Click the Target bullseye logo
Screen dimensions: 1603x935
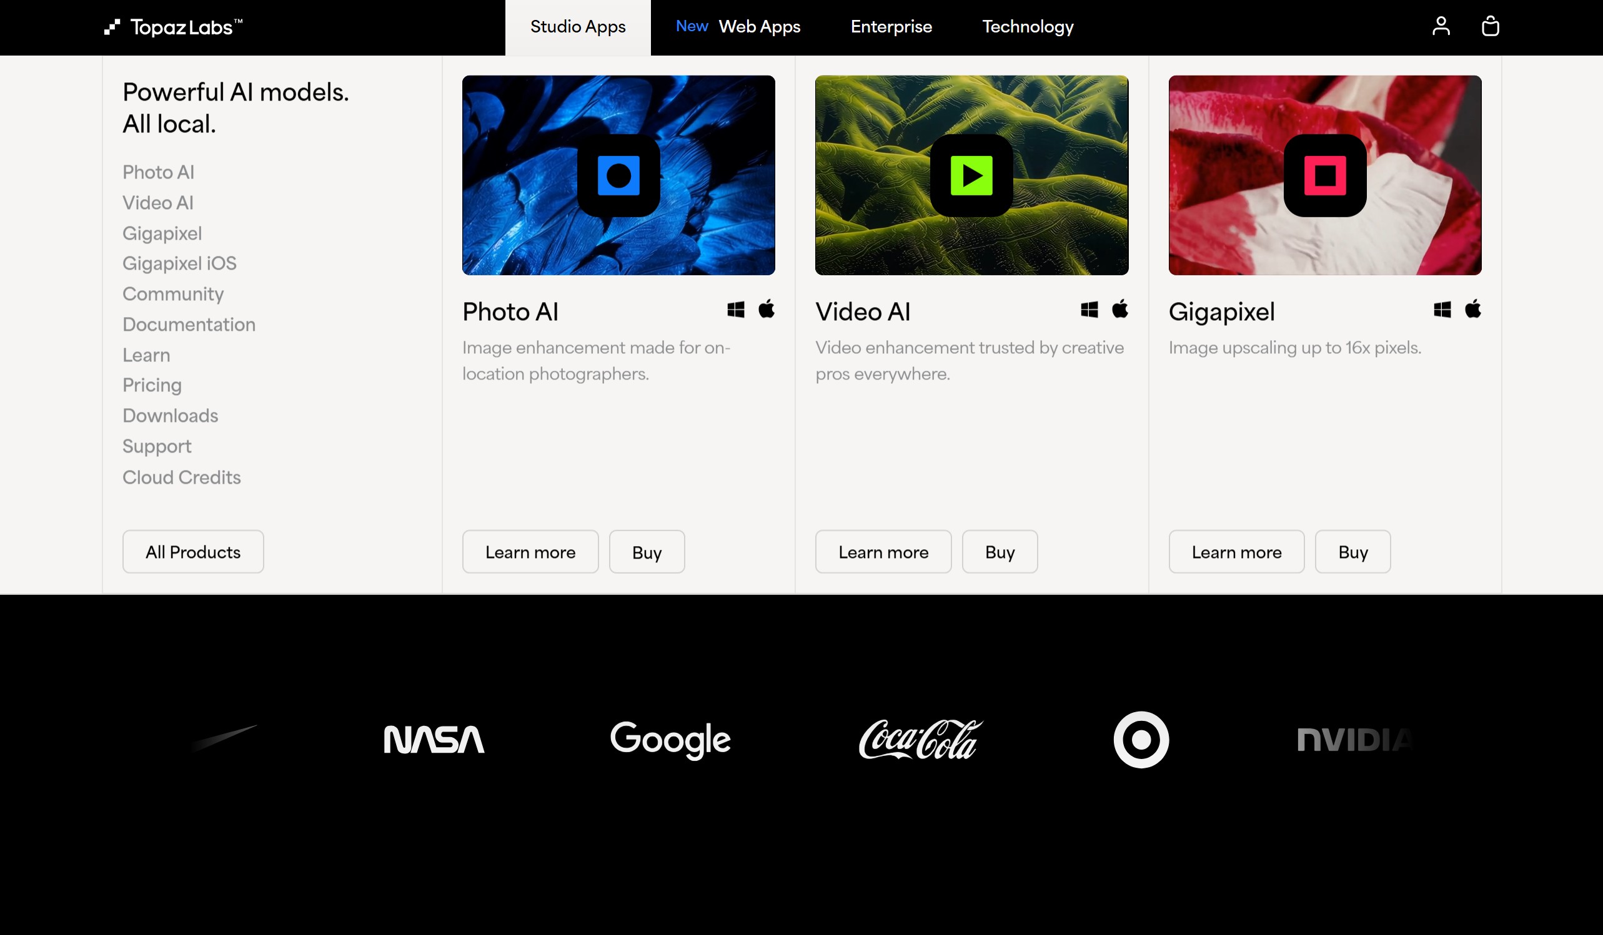click(x=1141, y=740)
